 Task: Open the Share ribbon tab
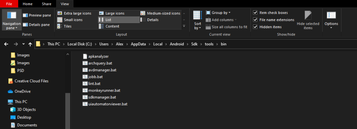click(46, 4)
